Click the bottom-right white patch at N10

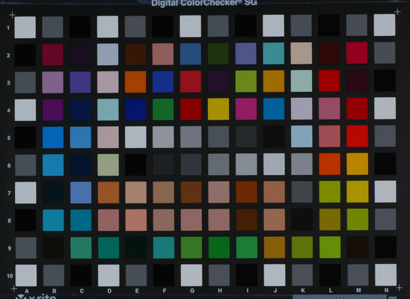tap(385, 275)
